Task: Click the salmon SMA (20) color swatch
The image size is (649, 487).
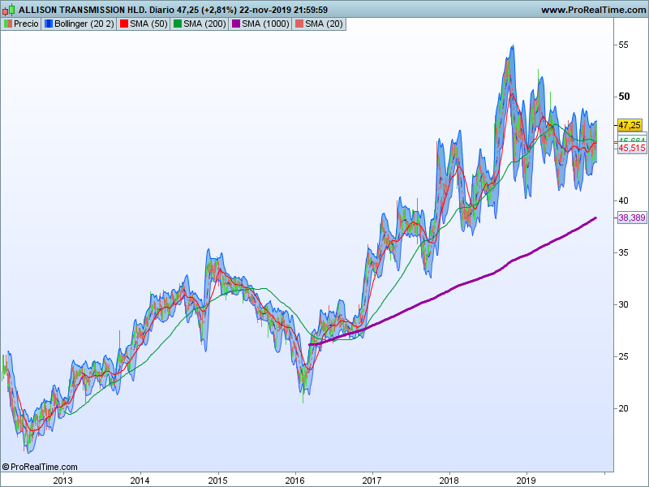Action: coord(299,24)
